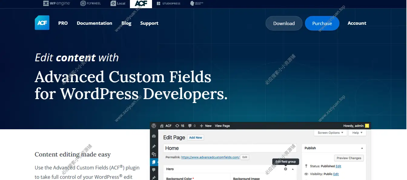Open the Flywheel brand link

[90, 4]
